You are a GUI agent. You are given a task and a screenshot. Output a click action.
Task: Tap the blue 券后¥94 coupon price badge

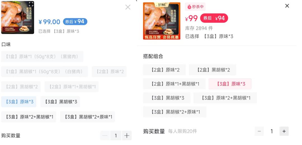pyautogui.click(x=75, y=22)
